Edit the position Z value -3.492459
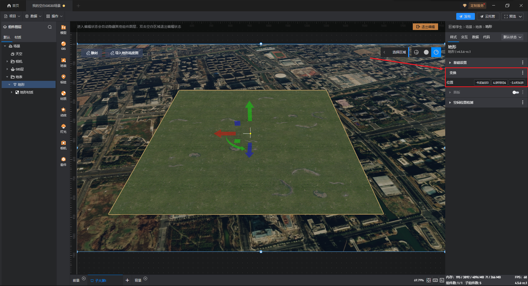Viewport: 528px width, 286px height. point(517,83)
